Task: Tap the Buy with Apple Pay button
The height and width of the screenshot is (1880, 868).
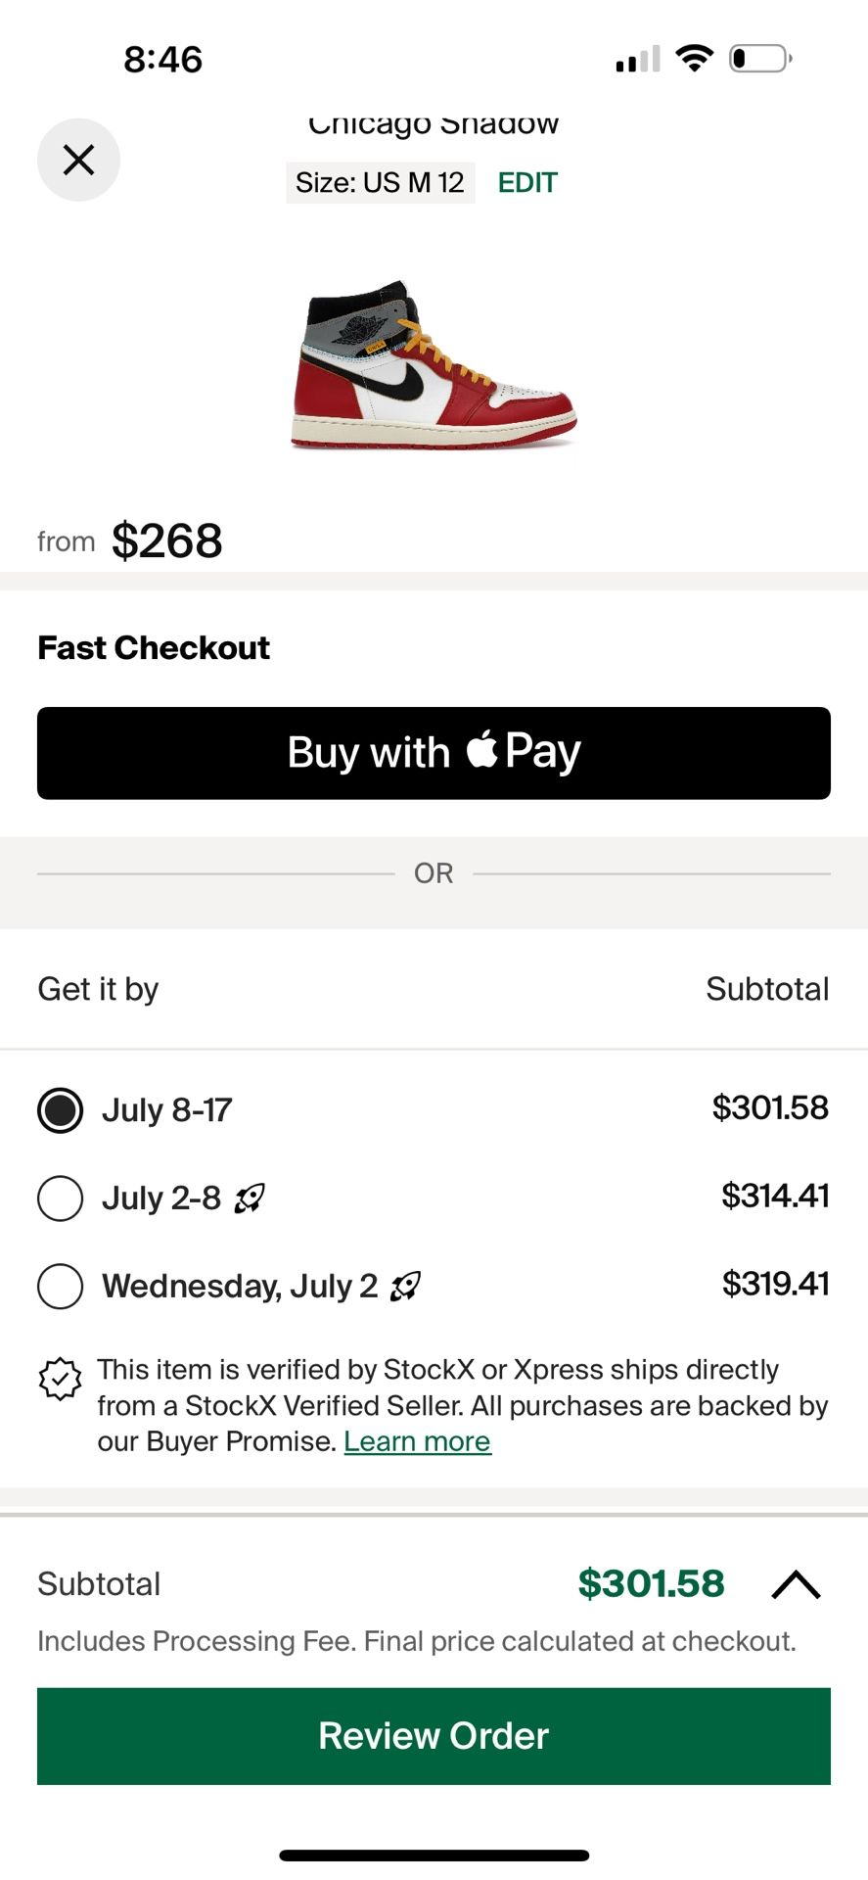Action: click(x=434, y=753)
